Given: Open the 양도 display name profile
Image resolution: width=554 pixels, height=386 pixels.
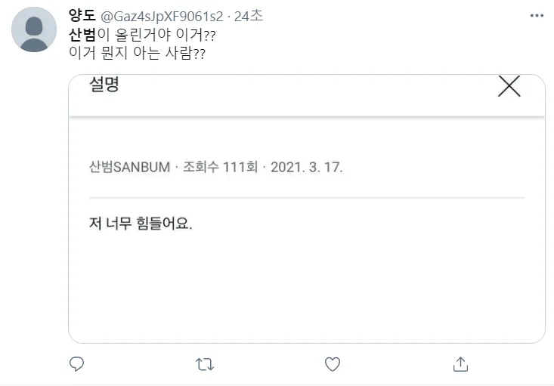Looking at the screenshot, I should pyautogui.click(x=79, y=17).
